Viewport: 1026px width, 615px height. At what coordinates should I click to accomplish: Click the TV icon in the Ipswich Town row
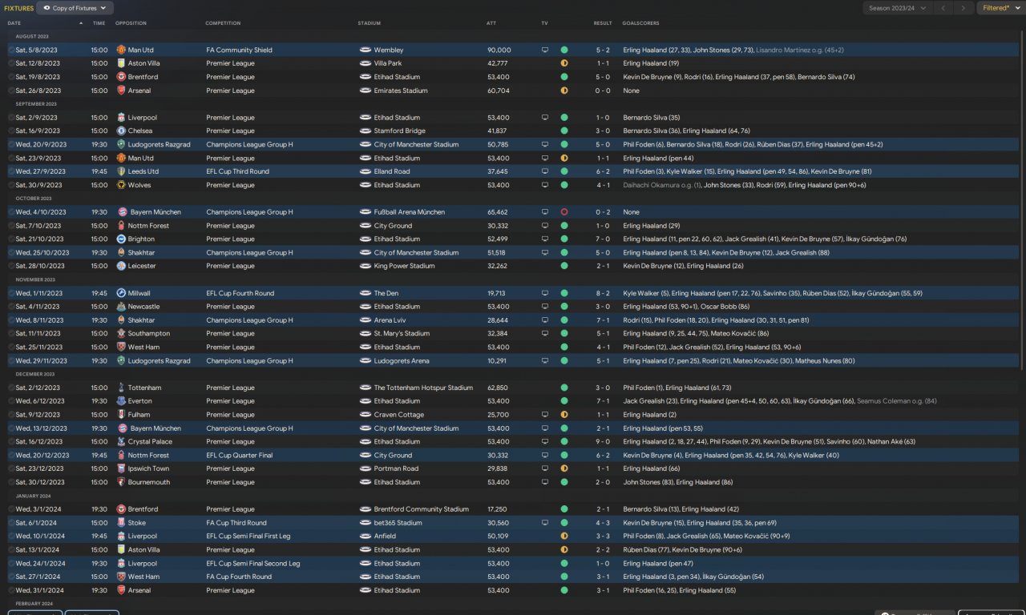(545, 468)
